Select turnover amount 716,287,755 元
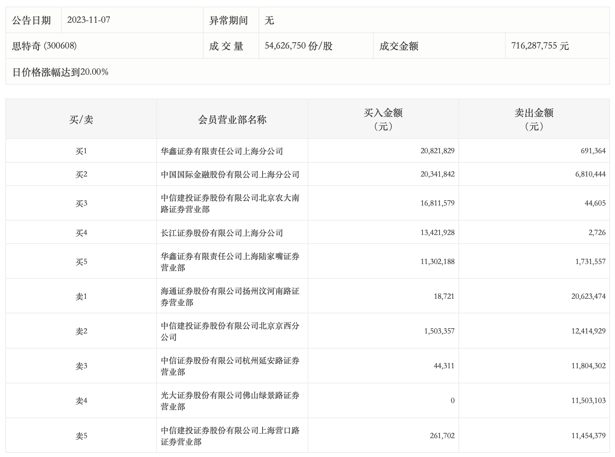The image size is (615, 457). [540, 46]
